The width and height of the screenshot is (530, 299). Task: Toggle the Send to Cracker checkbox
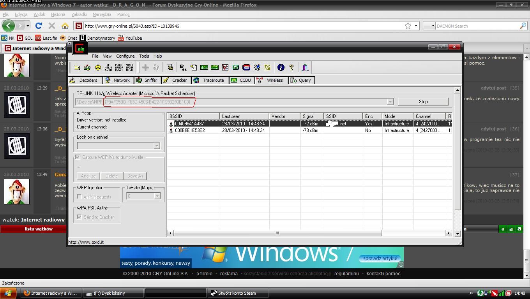79,217
